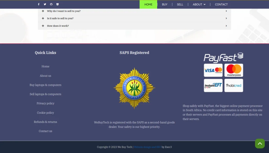The width and height of the screenshot is (269, 153).
Task: Open the Refunds & returns link
Action: pyautogui.click(x=45, y=122)
